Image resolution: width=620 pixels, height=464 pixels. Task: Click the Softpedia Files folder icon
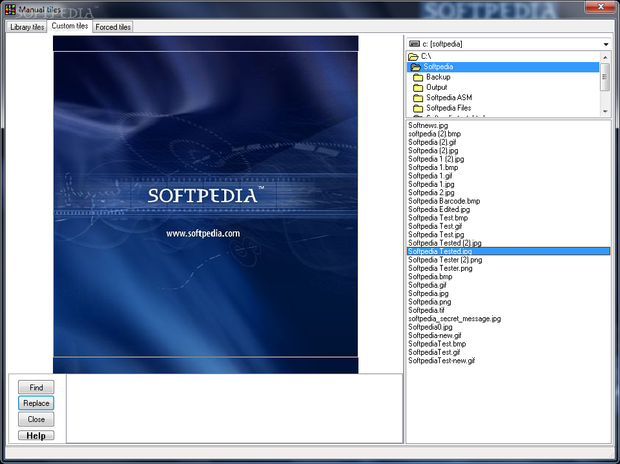(418, 108)
